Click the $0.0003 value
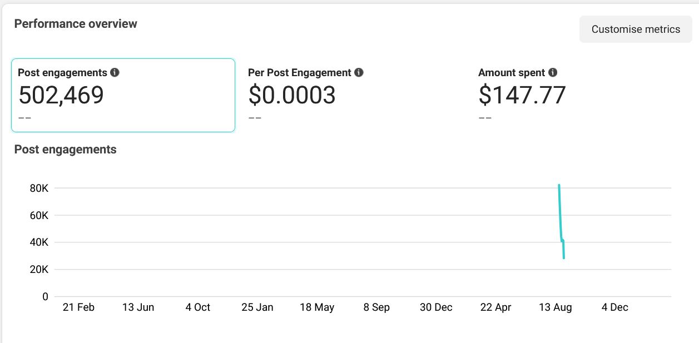Viewport: 699px width, 343px height. pos(292,95)
